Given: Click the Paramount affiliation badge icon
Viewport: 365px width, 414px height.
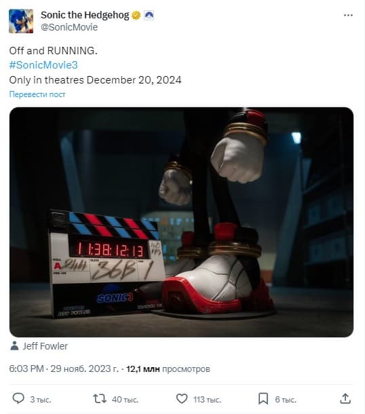Looking at the screenshot, I should (x=149, y=16).
